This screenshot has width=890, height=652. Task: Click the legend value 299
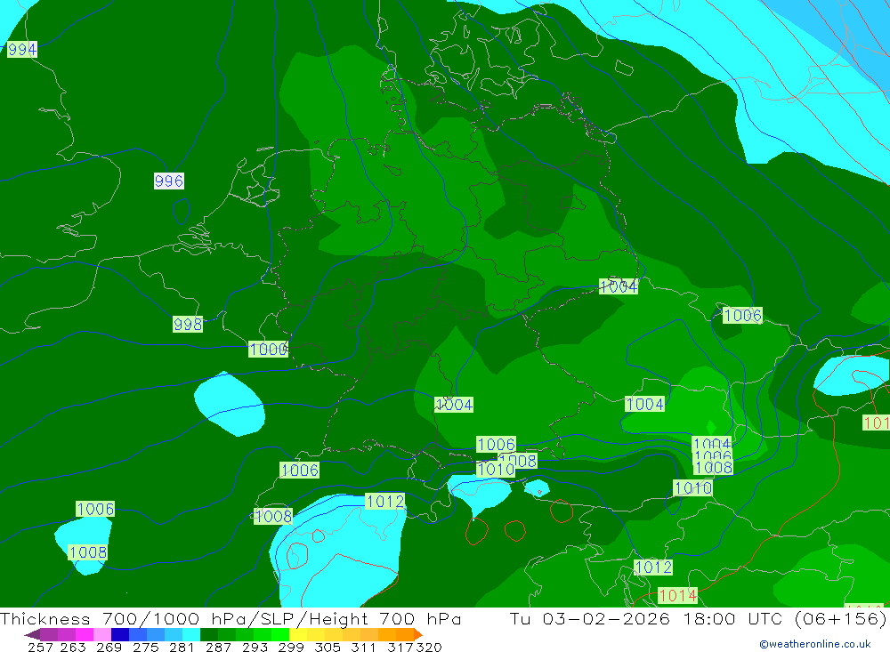click(291, 647)
